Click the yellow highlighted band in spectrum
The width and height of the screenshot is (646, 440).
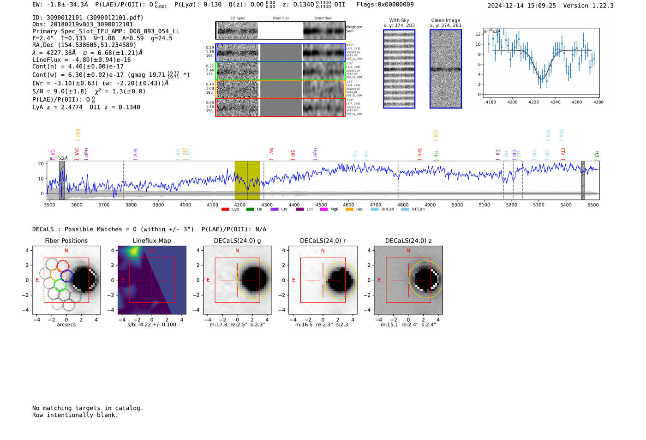(x=247, y=180)
